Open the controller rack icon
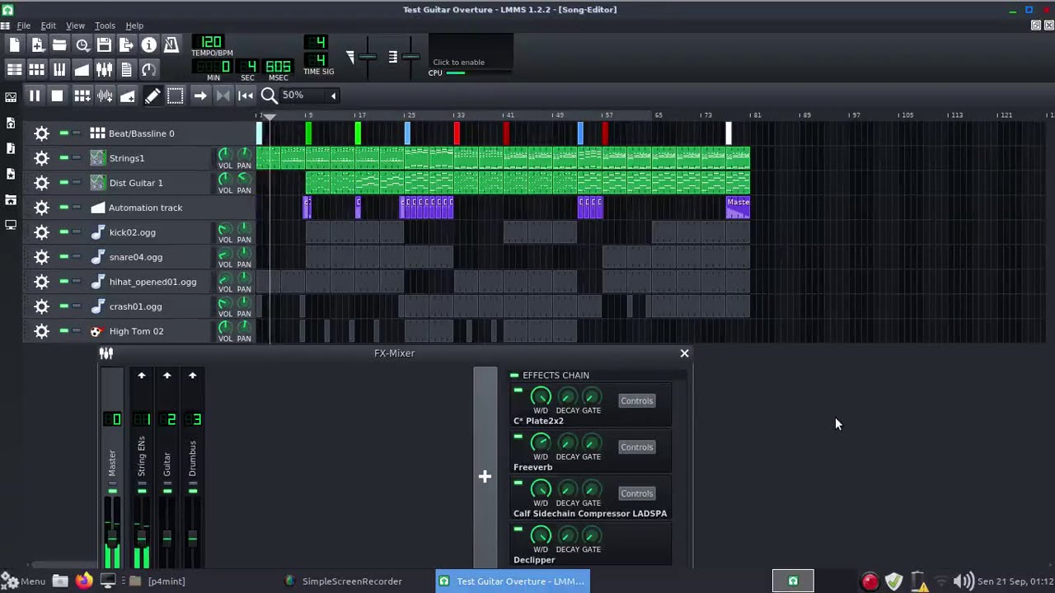Viewport: 1055px width, 593px height. (148, 70)
